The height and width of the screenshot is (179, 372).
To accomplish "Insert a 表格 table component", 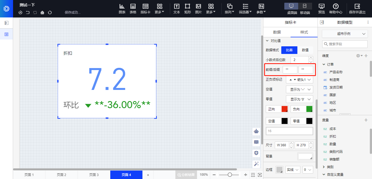I will click(133, 8).
